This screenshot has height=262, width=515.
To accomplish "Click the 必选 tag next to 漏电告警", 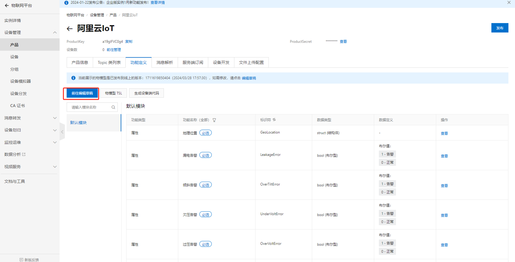I will (206, 156).
